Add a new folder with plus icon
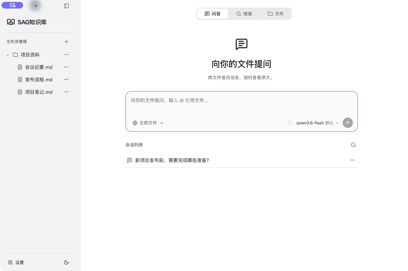This screenshot has width=408, height=271. [x=66, y=41]
